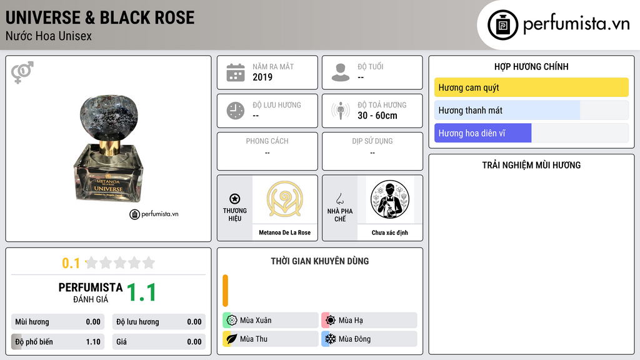Select the Hương hoa diên vĩ accord bar
The height and width of the screenshot is (360, 640).
[x=531, y=133]
